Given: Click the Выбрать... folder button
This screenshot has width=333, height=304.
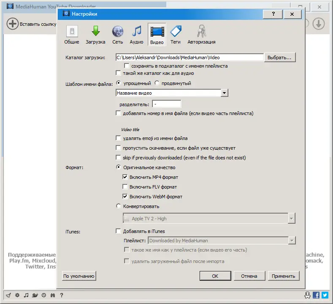Looking at the screenshot, I should pos(280,58).
